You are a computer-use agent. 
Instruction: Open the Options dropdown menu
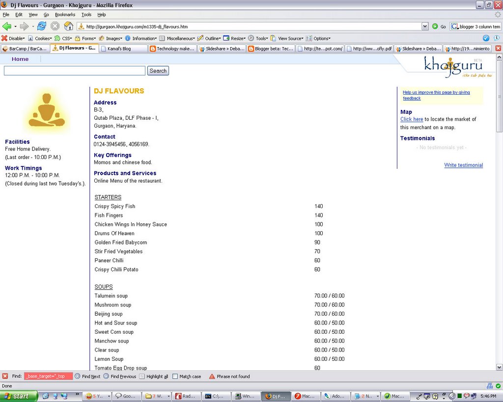point(318,38)
